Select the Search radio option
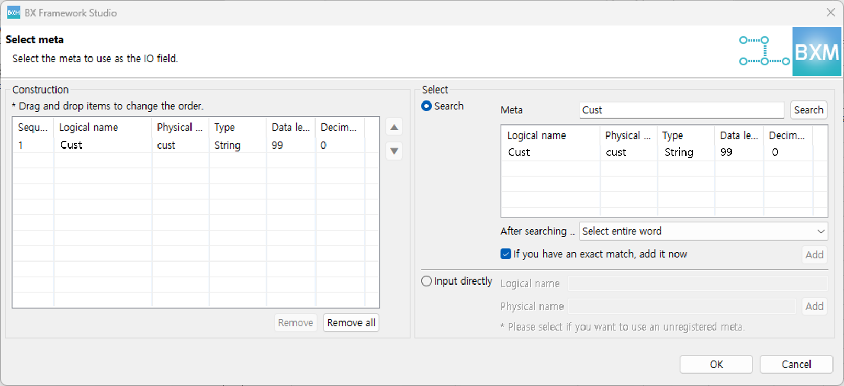Screen dimensions: 844x386 [x=427, y=106]
